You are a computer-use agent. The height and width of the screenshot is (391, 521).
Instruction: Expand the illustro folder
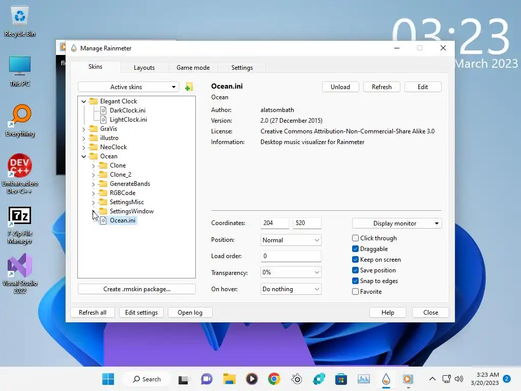(x=84, y=138)
